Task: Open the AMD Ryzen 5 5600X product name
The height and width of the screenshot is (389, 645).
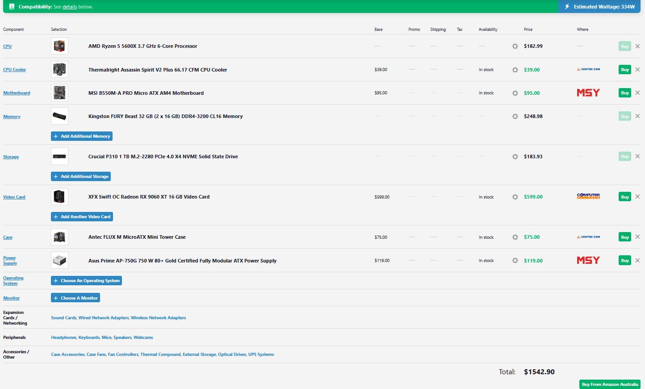Action: tap(143, 46)
